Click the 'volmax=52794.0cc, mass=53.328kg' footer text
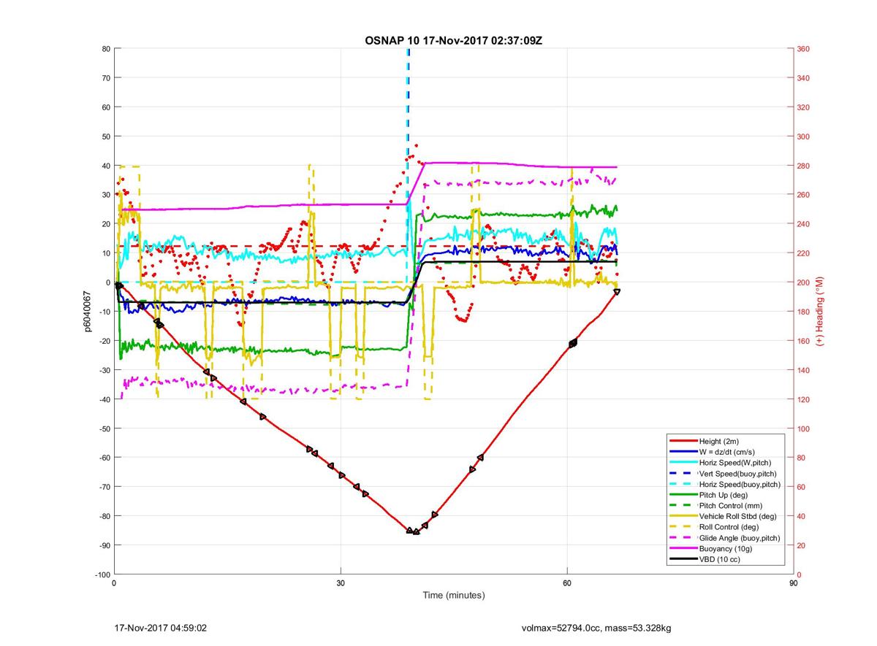877x646 pixels. pos(596,627)
